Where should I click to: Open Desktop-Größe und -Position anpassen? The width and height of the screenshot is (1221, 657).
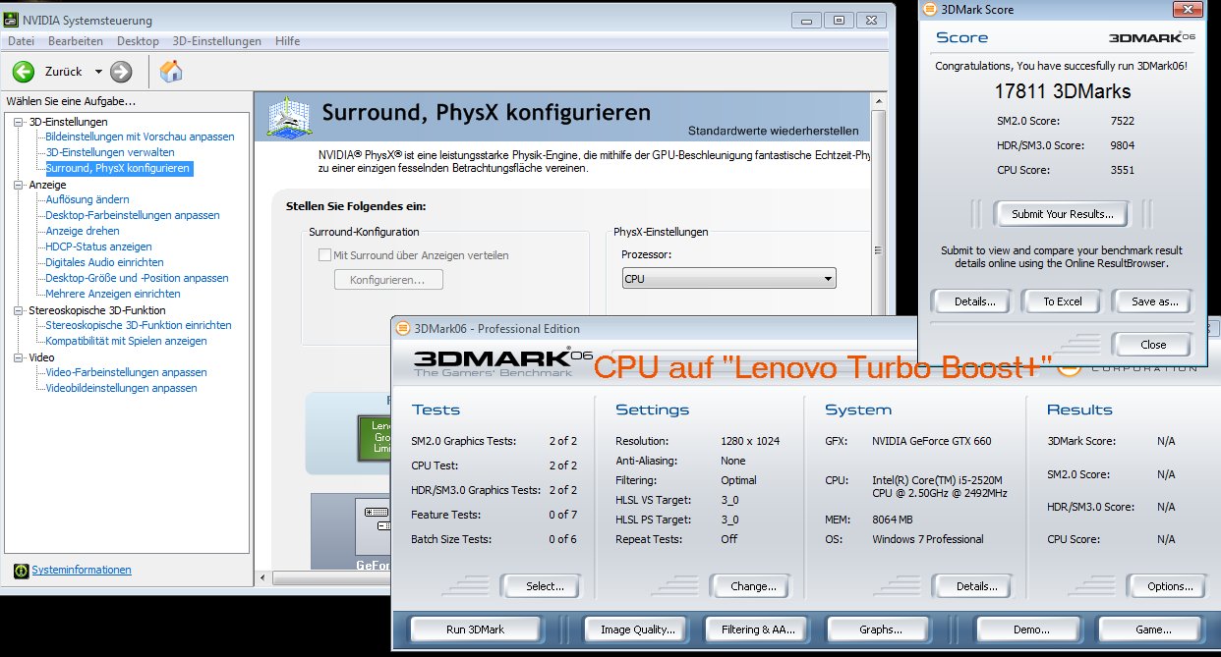tap(137, 278)
